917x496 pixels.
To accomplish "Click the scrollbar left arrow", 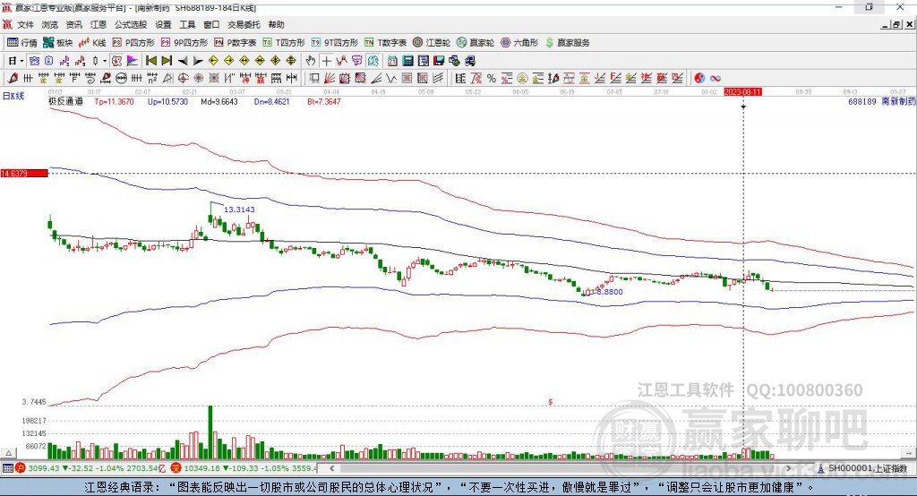I will click(332, 468).
